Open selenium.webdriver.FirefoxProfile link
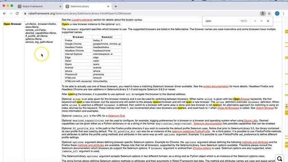 coord(191,131)
